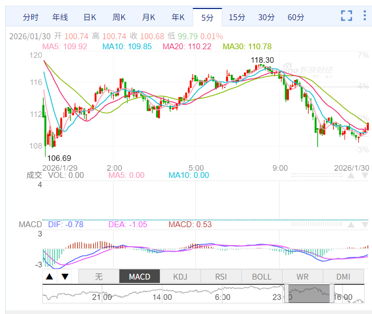Viewport: 372px width, 314px height.
Task: Open the 周K weekly chart tab
Action: pos(119,17)
